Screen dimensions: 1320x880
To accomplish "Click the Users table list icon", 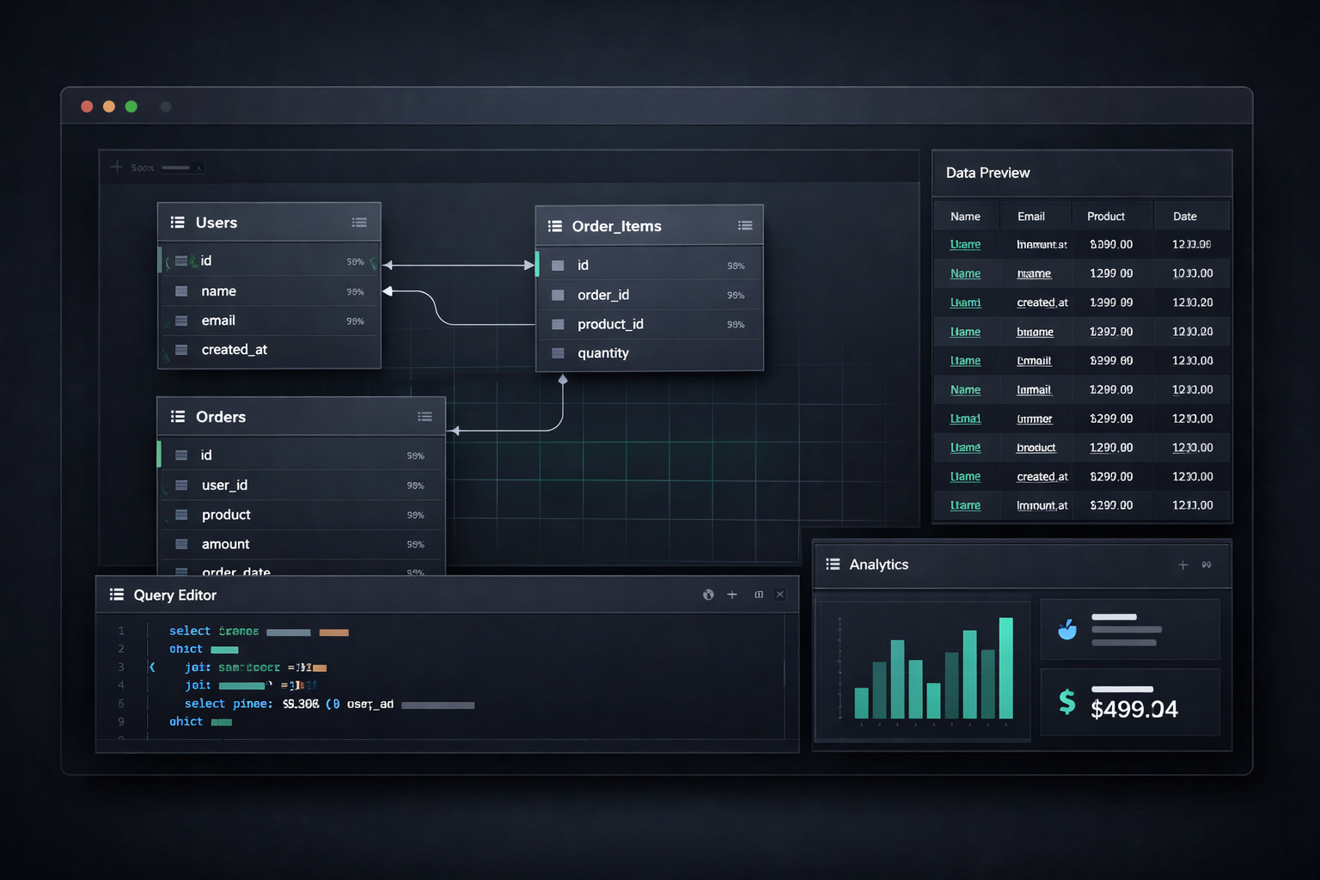I will [178, 223].
